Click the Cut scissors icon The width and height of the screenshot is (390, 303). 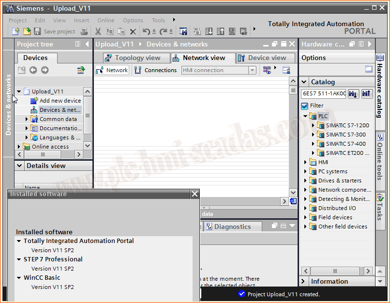coord(98,31)
